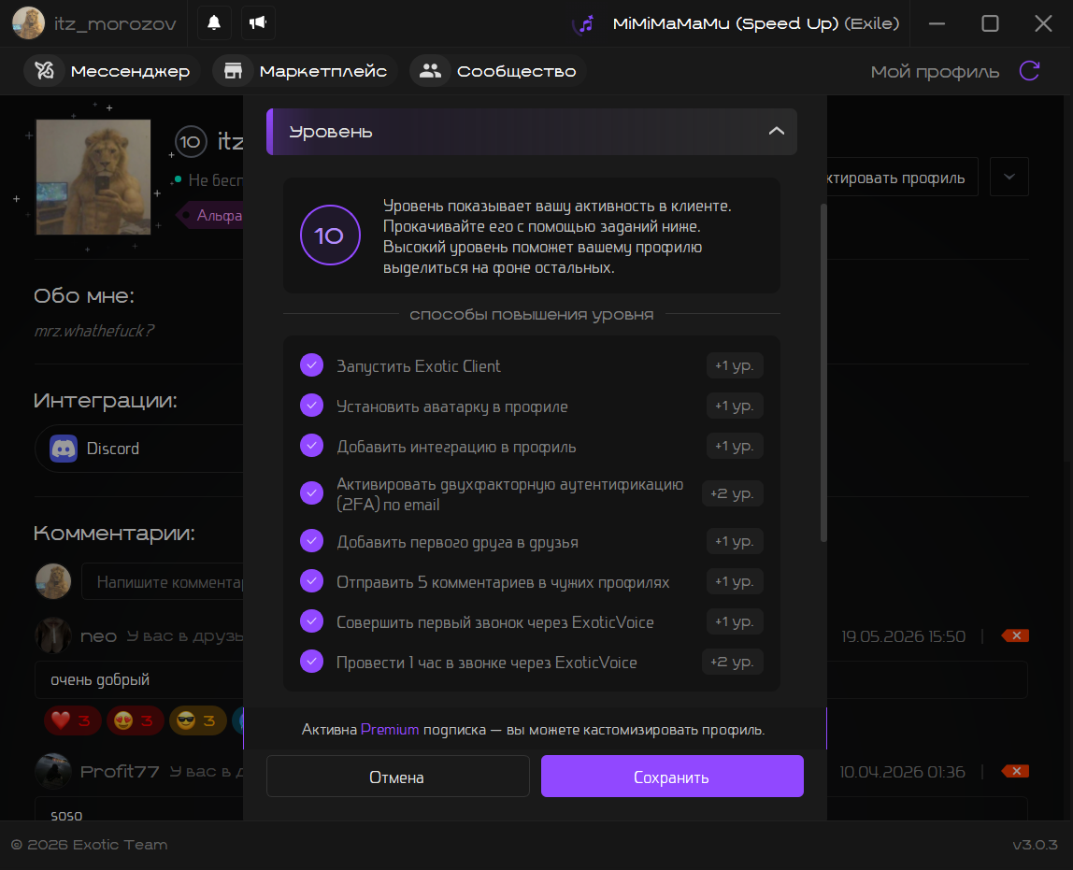1073x870 pixels.
Task: Open the Маркетплейс tab
Action: (x=305, y=71)
